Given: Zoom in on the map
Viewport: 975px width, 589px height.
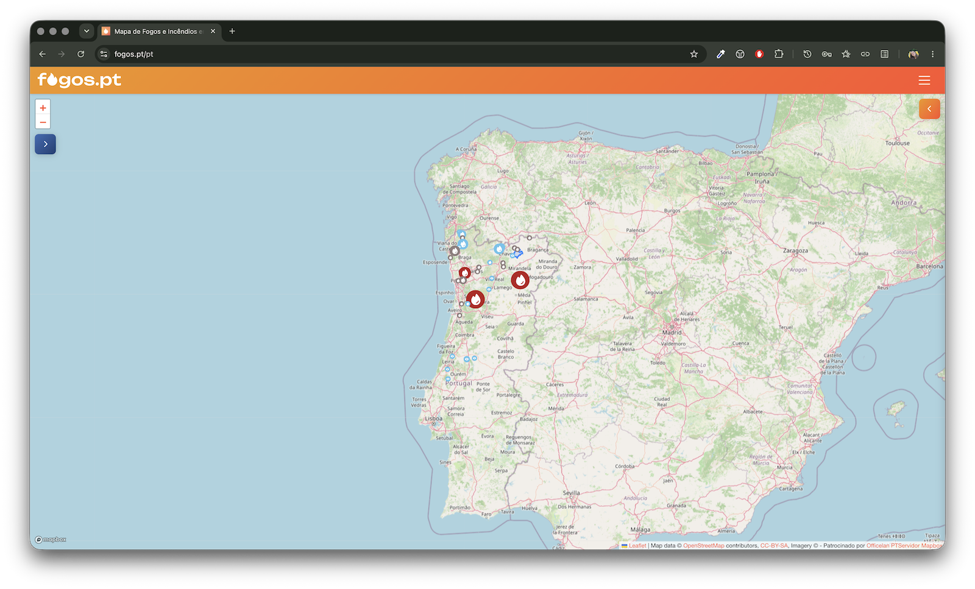Looking at the screenshot, I should [x=43, y=108].
